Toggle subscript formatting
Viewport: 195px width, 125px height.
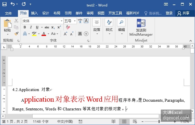[53, 27]
